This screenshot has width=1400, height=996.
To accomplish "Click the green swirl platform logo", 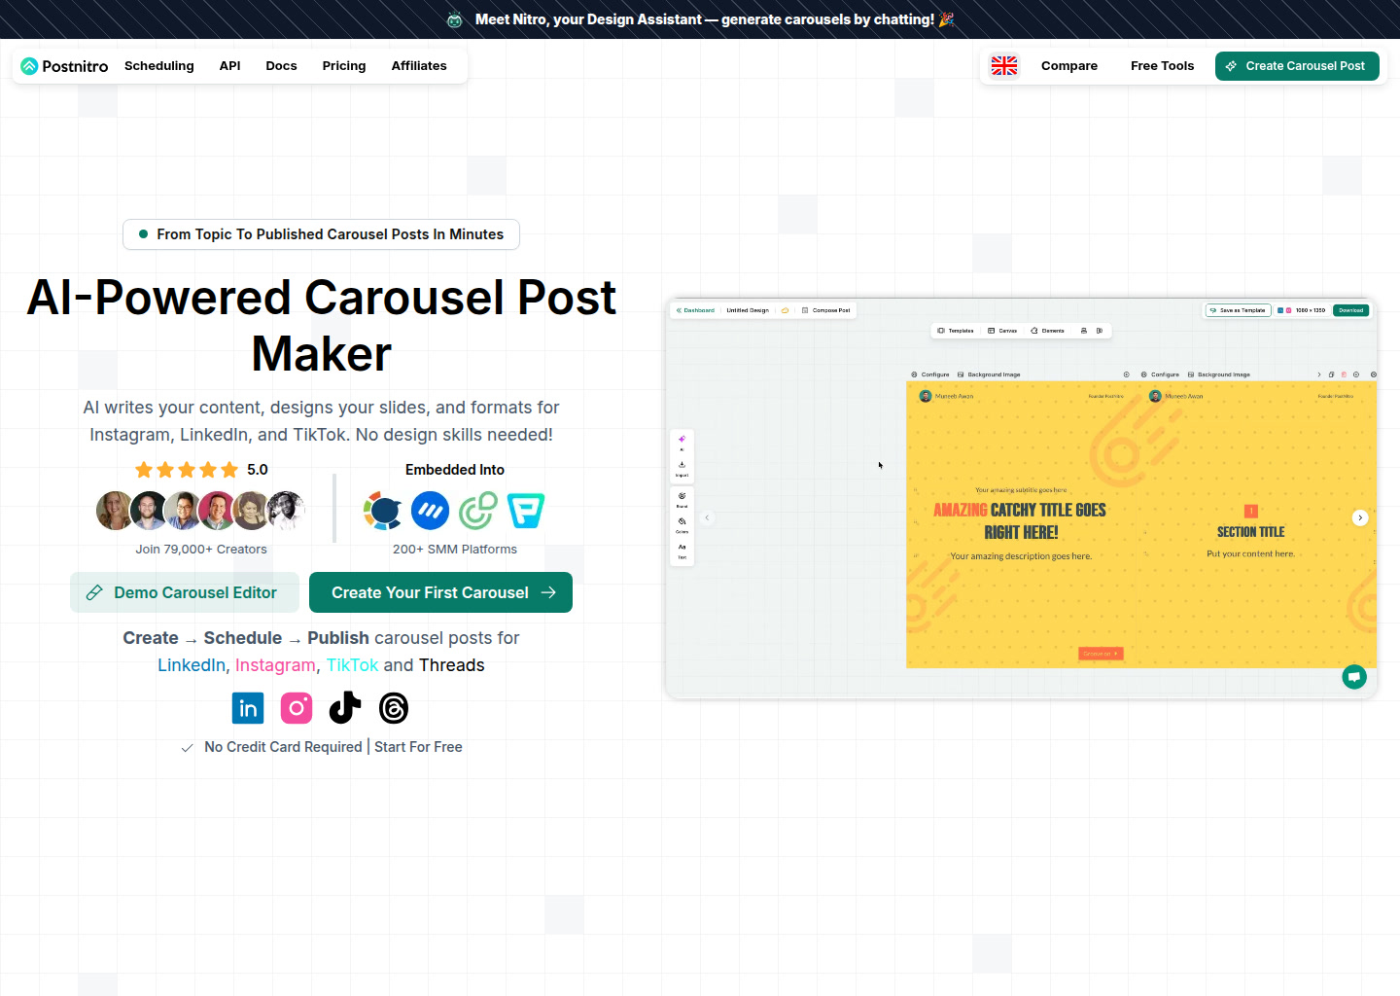I will pos(477,511).
